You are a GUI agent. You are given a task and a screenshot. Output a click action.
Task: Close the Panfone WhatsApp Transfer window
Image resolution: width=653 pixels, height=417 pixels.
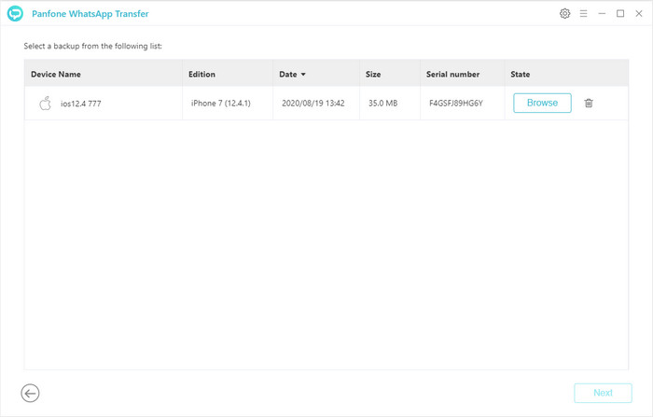tap(639, 13)
